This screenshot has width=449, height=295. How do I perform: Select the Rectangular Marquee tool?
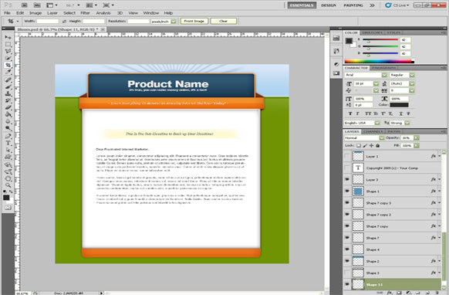coord(8,45)
